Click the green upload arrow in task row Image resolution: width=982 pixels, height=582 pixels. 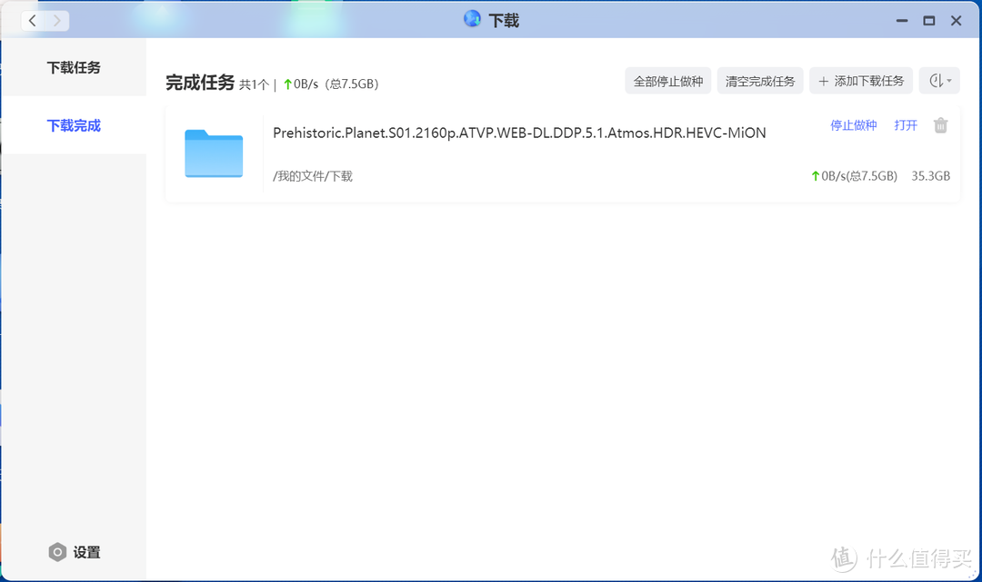[x=815, y=176]
